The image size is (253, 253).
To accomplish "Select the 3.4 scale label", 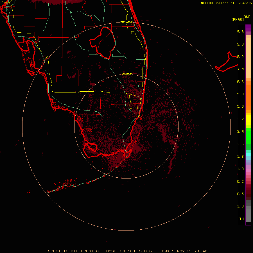I will [x=240, y=132].
